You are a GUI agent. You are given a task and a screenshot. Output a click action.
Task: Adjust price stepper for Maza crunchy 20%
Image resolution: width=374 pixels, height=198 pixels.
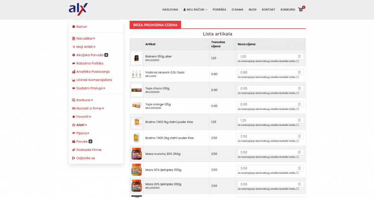click(x=299, y=152)
